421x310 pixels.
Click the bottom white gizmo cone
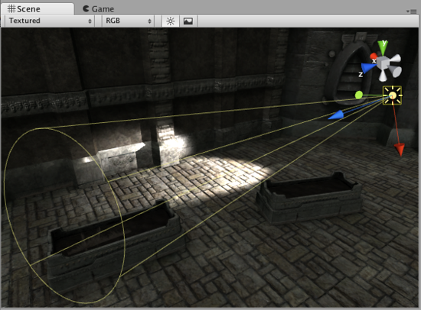[x=382, y=76]
